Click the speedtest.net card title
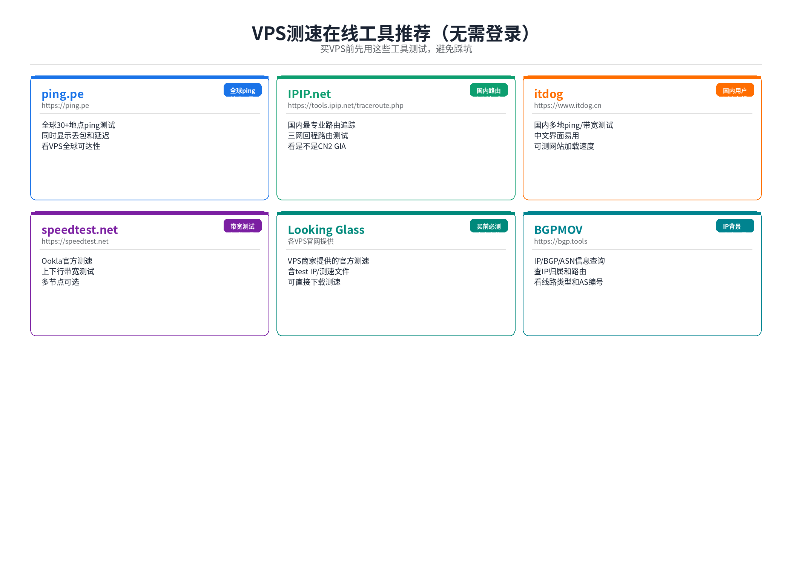The height and width of the screenshot is (566, 792). point(80,230)
